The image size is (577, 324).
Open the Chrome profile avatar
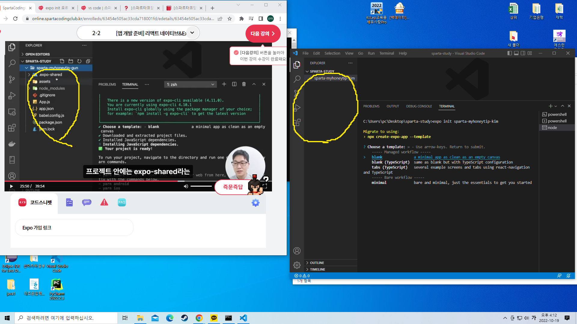point(270,19)
